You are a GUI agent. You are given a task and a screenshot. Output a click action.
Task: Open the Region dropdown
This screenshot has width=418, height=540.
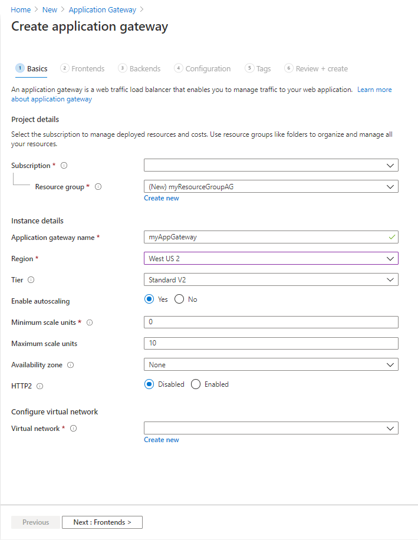(390, 258)
